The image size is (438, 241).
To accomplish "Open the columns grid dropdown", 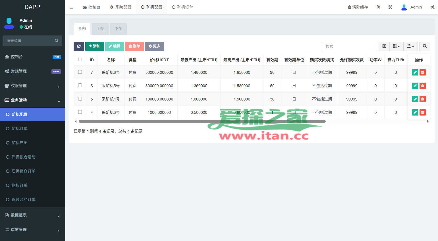I will click(396, 46).
